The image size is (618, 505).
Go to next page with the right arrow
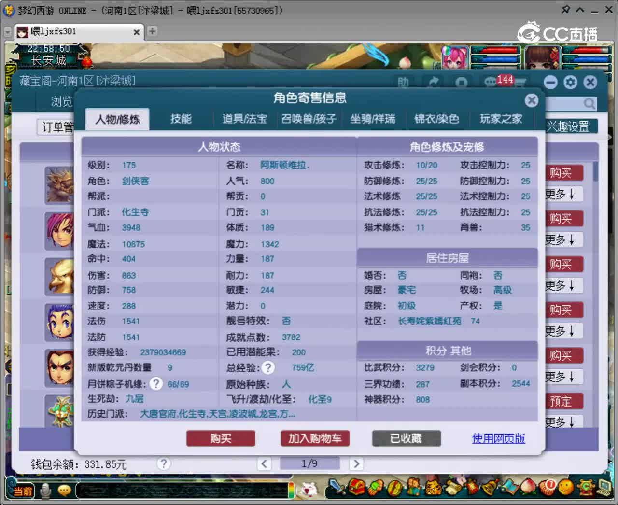(356, 463)
